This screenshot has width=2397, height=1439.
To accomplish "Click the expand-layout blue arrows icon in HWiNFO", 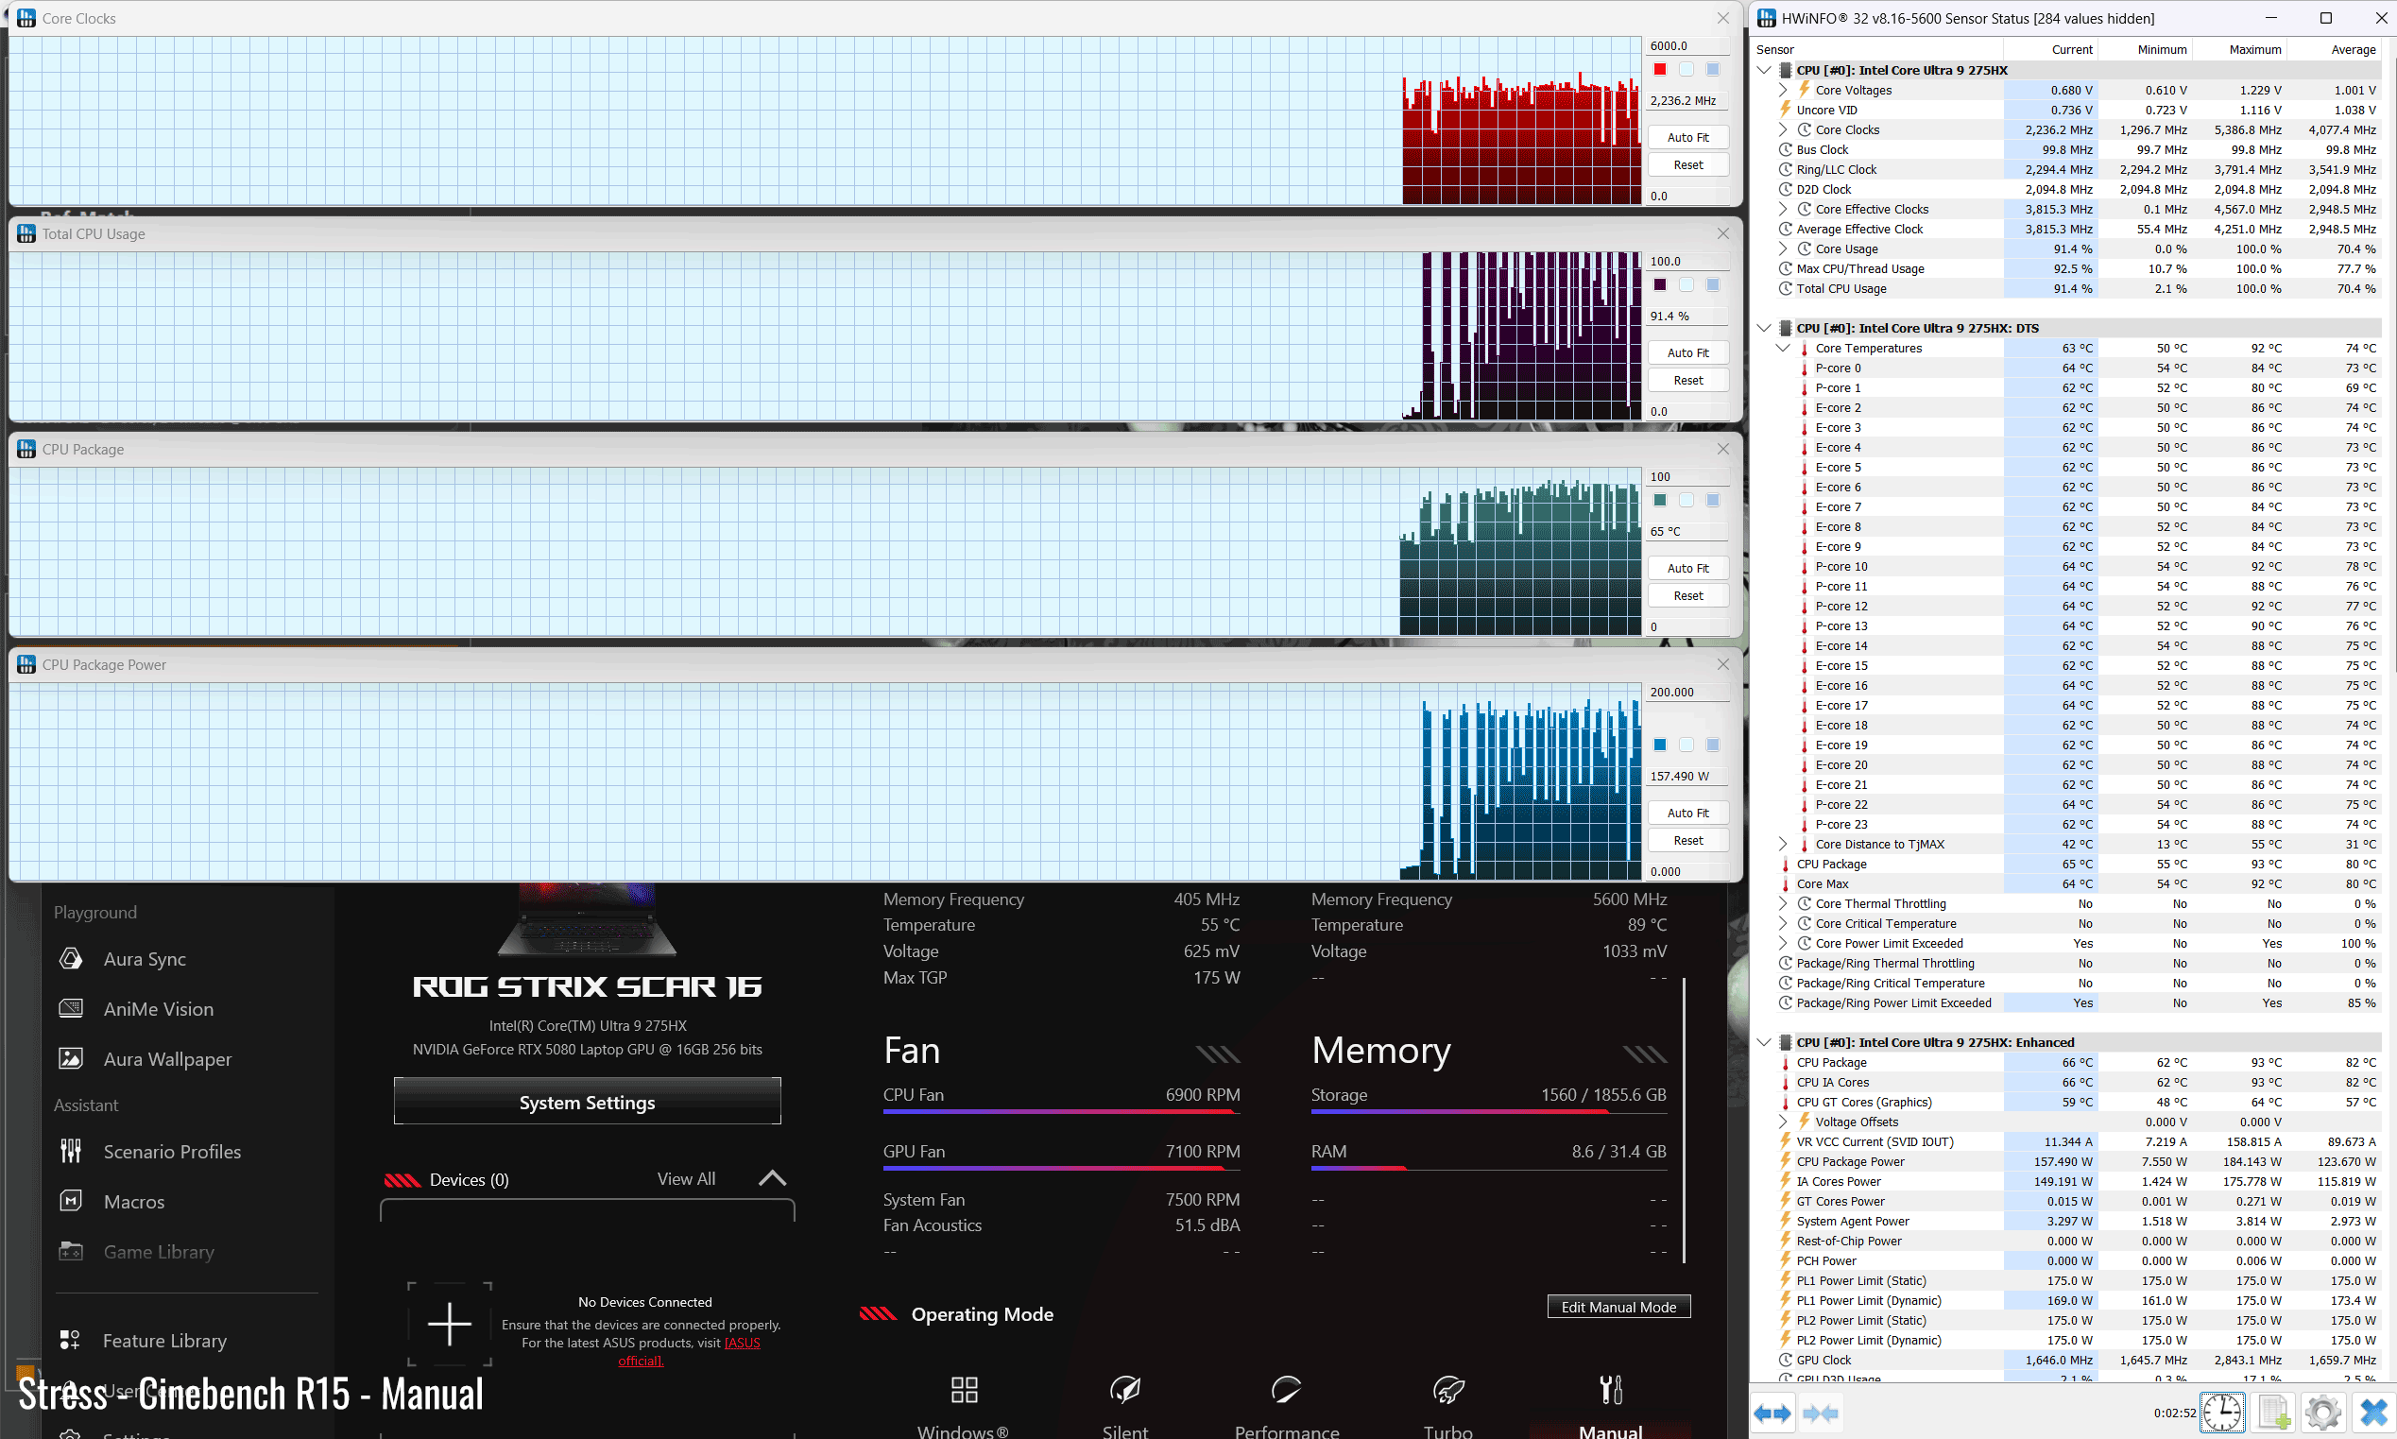I will [1773, 1413].
